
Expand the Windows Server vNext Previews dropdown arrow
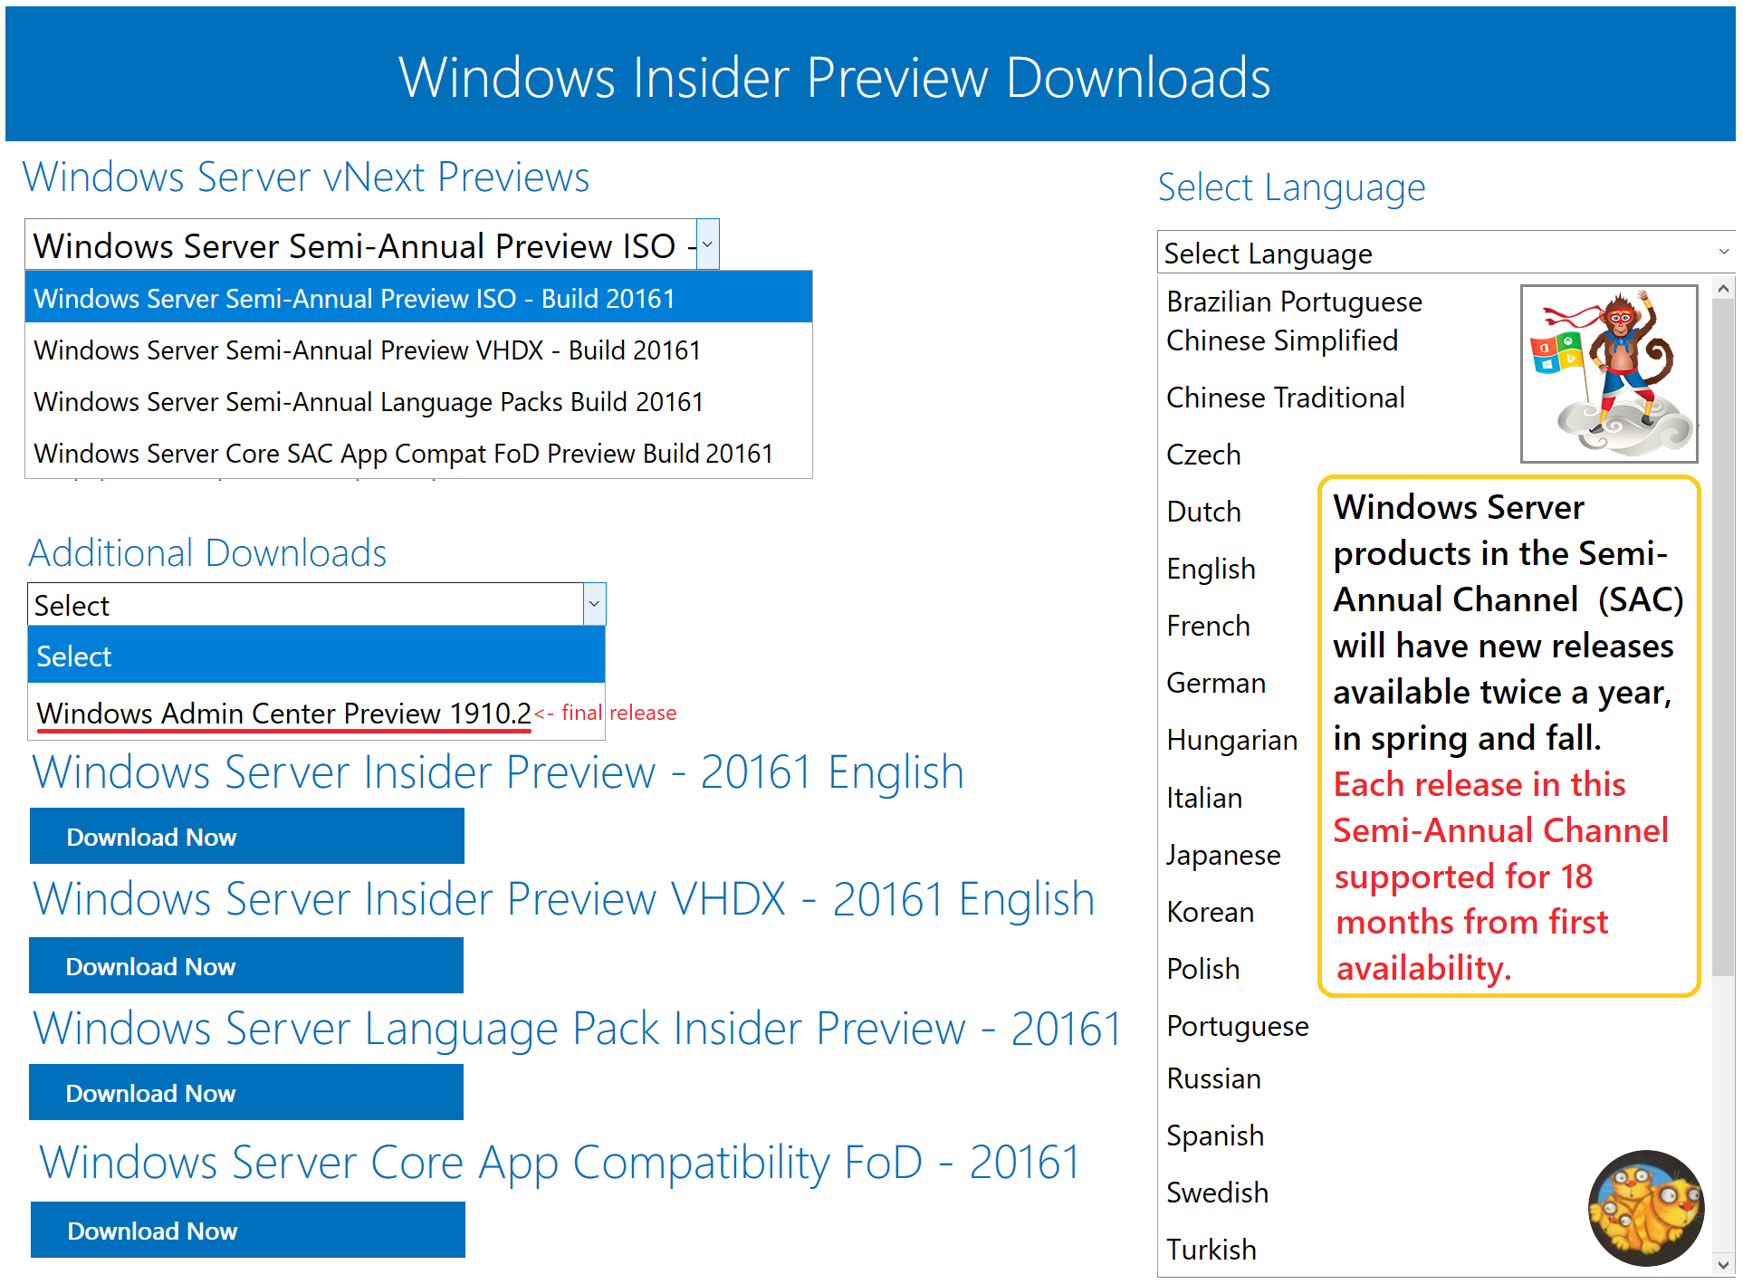pyautogui.click(x=707, y=244)
